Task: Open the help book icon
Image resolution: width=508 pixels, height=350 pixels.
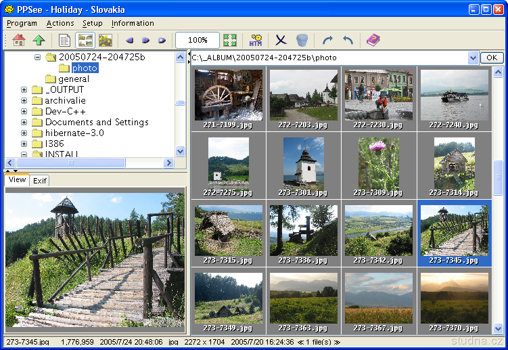Action: click(x=373, y=41)
